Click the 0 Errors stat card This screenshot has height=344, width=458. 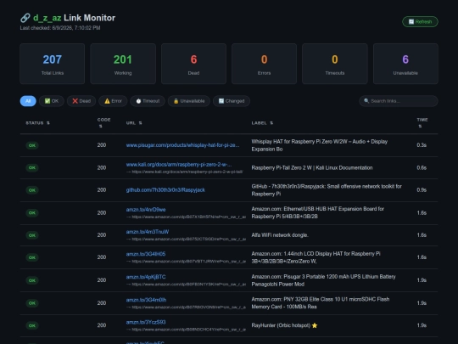tap(264, 64)
